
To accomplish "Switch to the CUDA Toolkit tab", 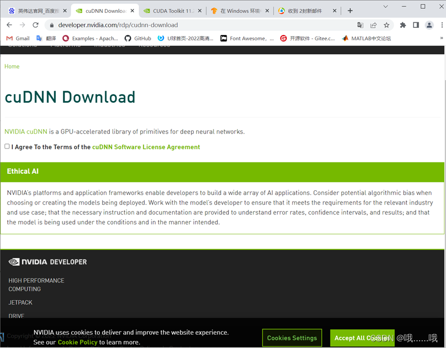I will (x=172, y=11).
